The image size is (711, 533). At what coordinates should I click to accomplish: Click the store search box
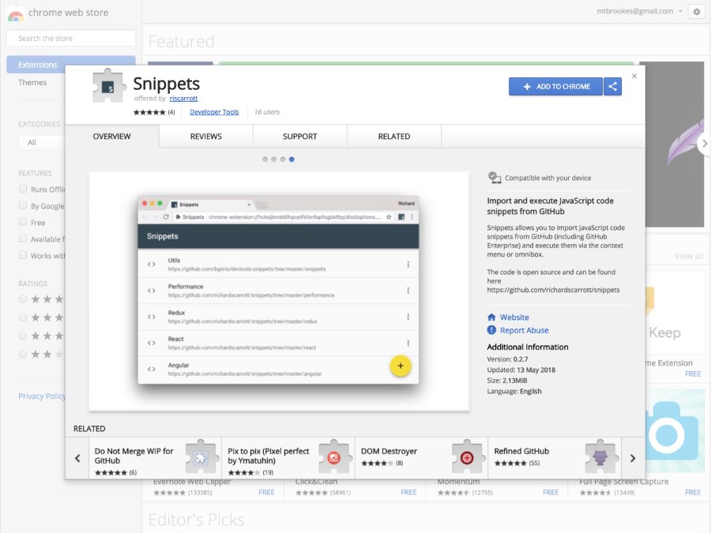(x=70, y=37)
